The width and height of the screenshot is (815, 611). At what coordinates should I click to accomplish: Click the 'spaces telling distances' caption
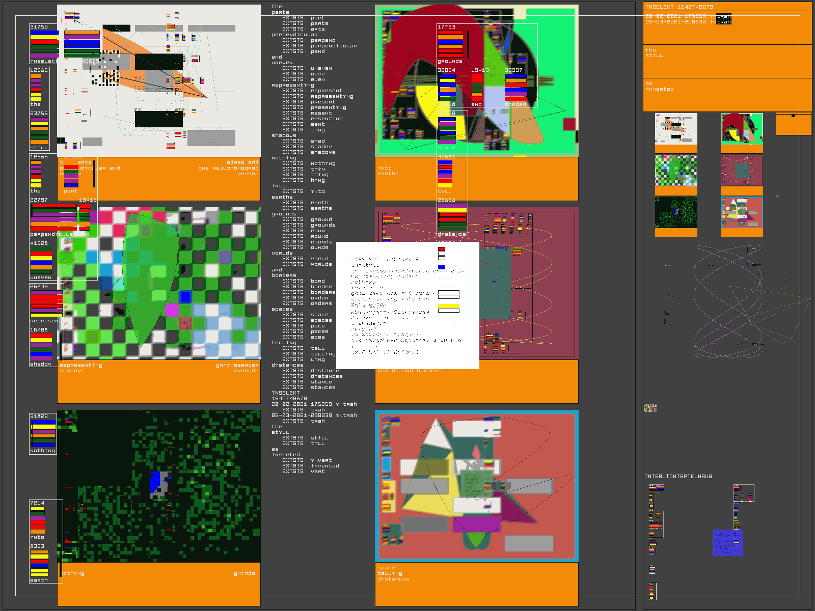(x=393, y=573)
